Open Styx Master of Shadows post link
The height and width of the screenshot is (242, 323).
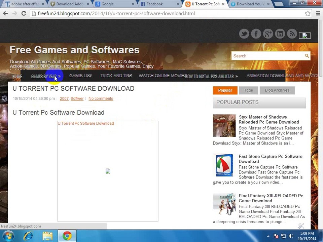[x=269, y=119]
